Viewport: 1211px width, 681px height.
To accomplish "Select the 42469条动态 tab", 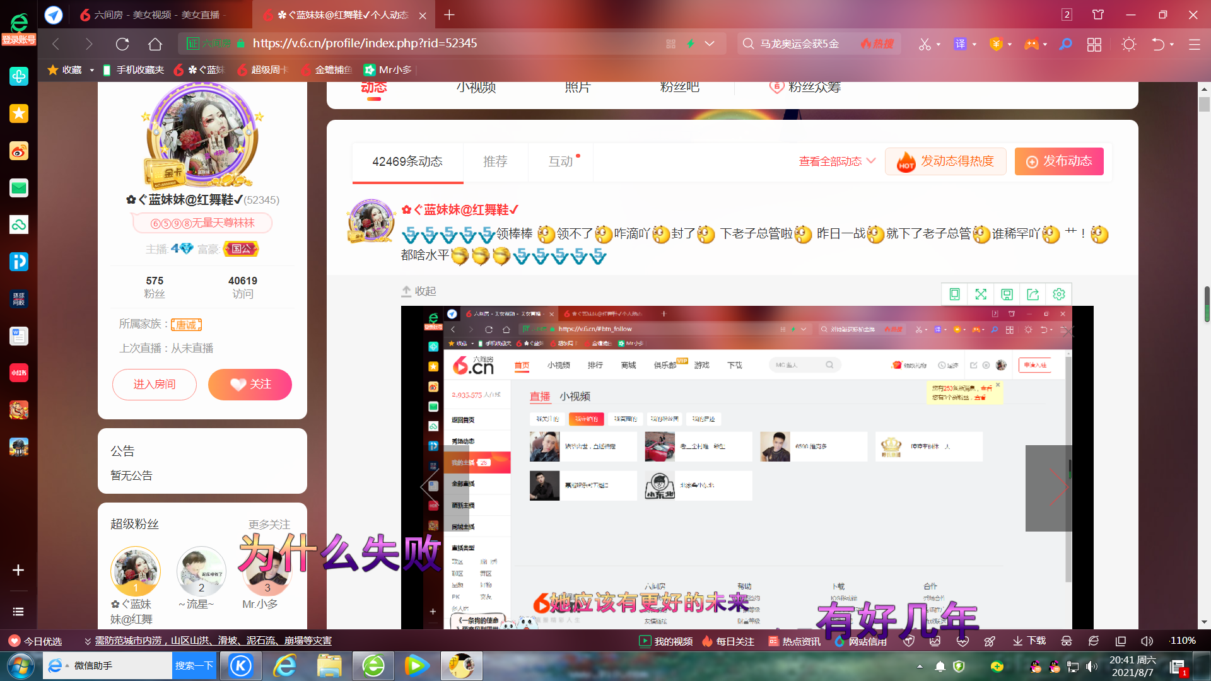I will pos(407,161).
